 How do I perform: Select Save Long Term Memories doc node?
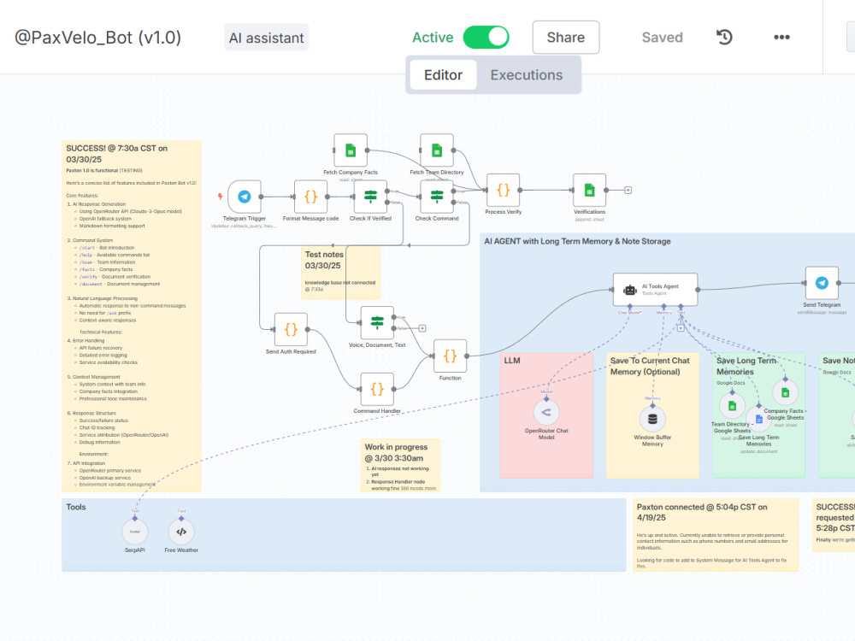[758, 419]
